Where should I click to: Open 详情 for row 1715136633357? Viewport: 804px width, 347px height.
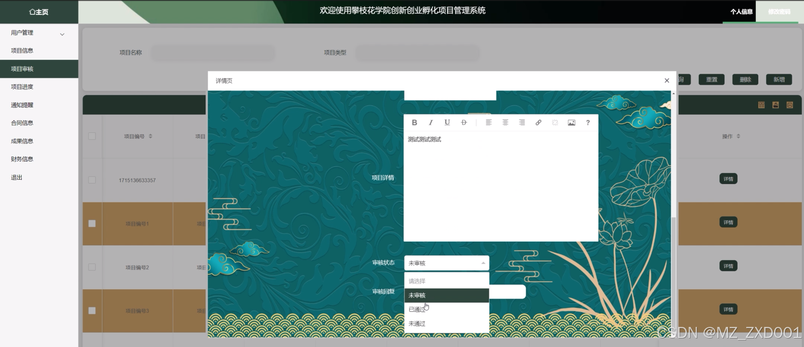click(728, 179)
